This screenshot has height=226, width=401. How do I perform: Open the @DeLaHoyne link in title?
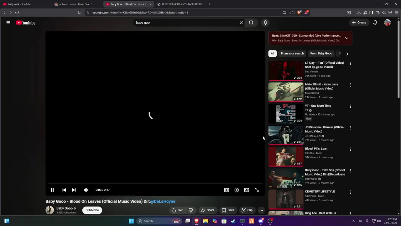tap(163, 202)
